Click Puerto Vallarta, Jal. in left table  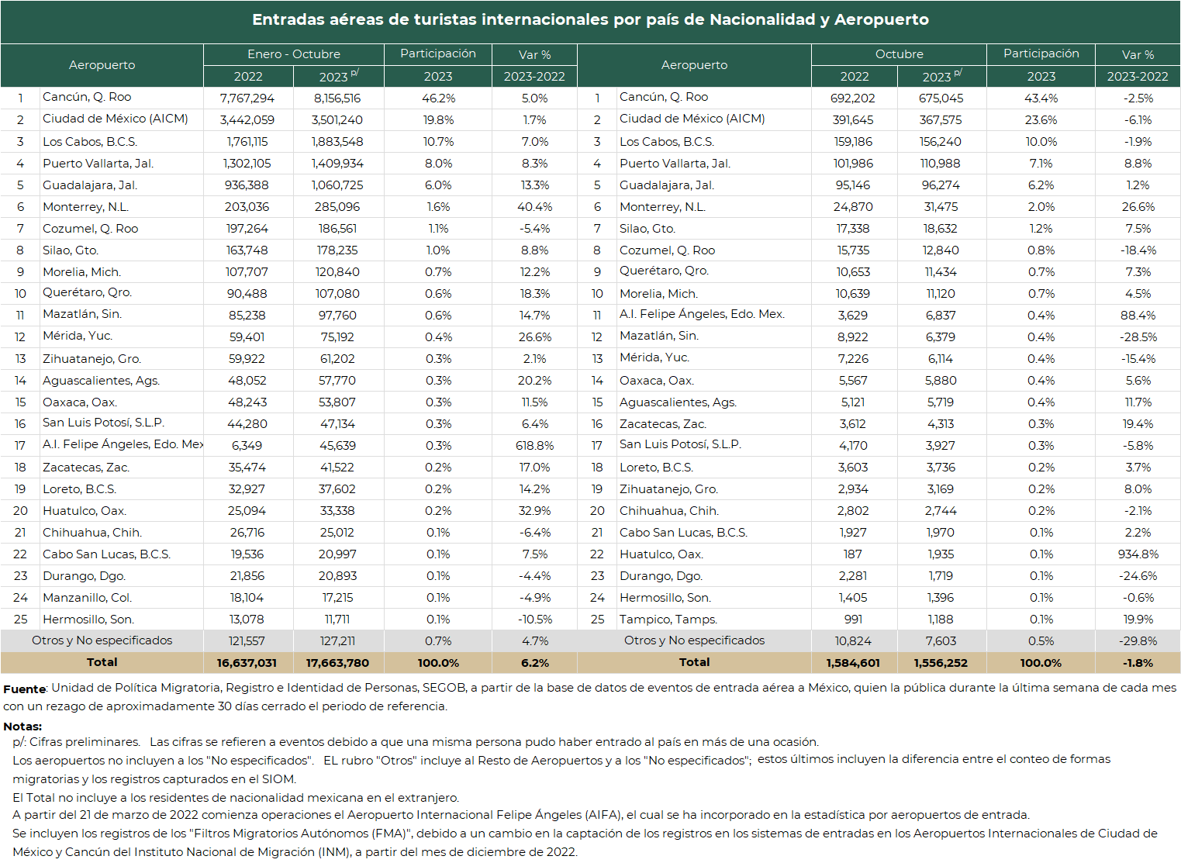[x=98, y=164]
